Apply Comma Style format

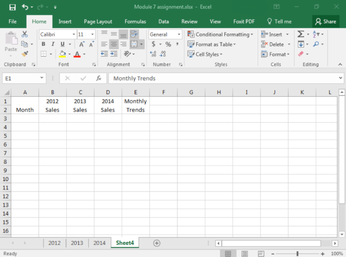pyautogui.click(x=177, y=44)
